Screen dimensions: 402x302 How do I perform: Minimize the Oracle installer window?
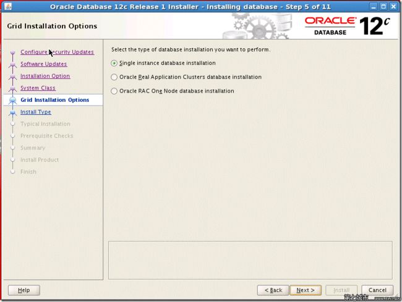click(x=374, y=6)
